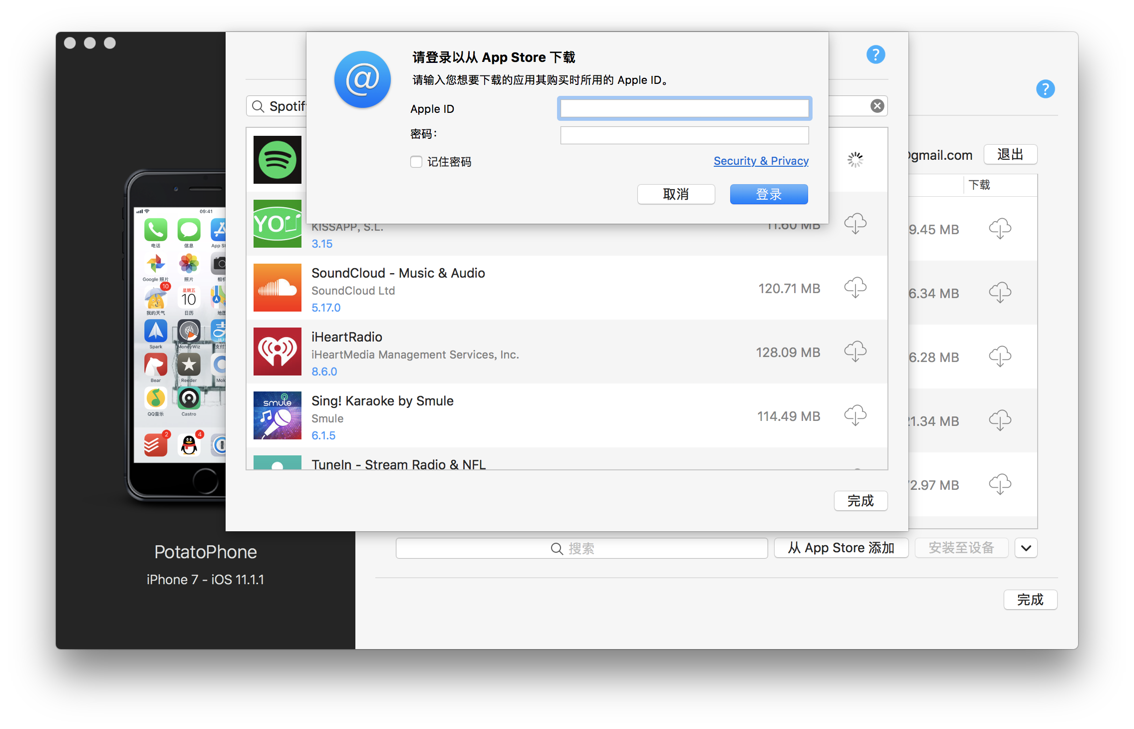Click SoundCloud version 5.17.0
Image resolution: width=1134 pixels, height=729 pixels.
[326, 308]
